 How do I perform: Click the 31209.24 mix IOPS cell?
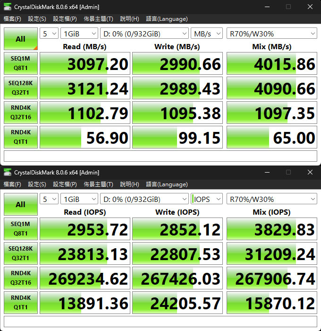point(272,253)
